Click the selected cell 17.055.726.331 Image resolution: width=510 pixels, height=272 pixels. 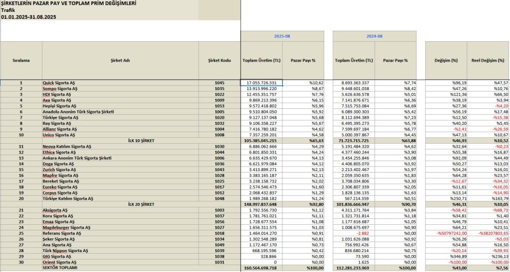click(261, 83)
